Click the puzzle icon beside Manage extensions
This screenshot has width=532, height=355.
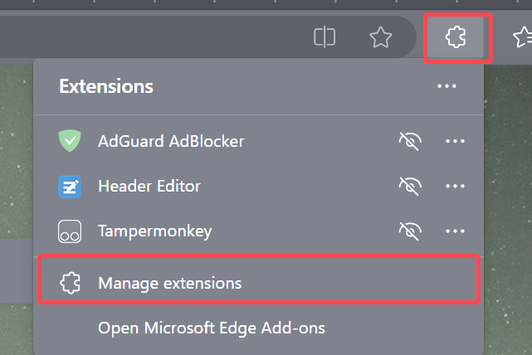[70, 283]
